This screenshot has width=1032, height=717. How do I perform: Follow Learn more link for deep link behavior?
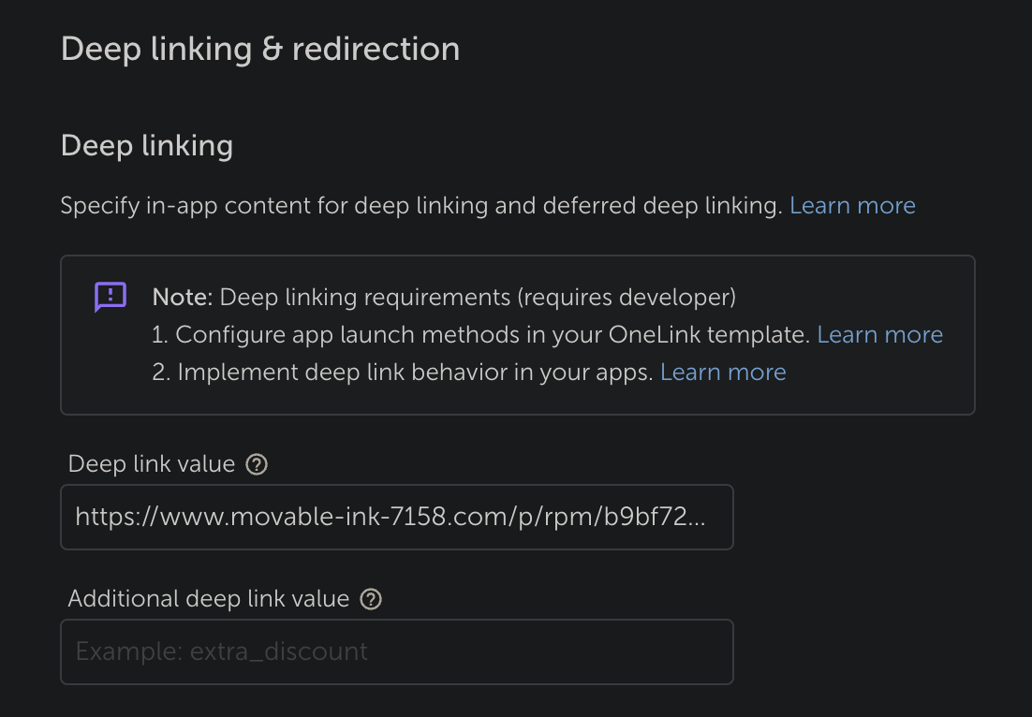[723, 373]
